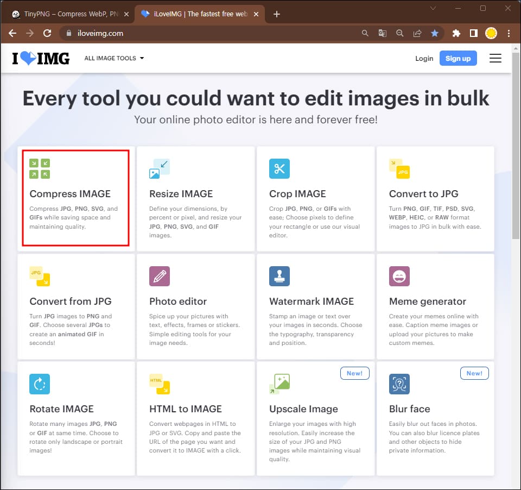Viewport: 521px width, 490px height.
Task: Click the Upscale Image icon
Action: point(279,384)
